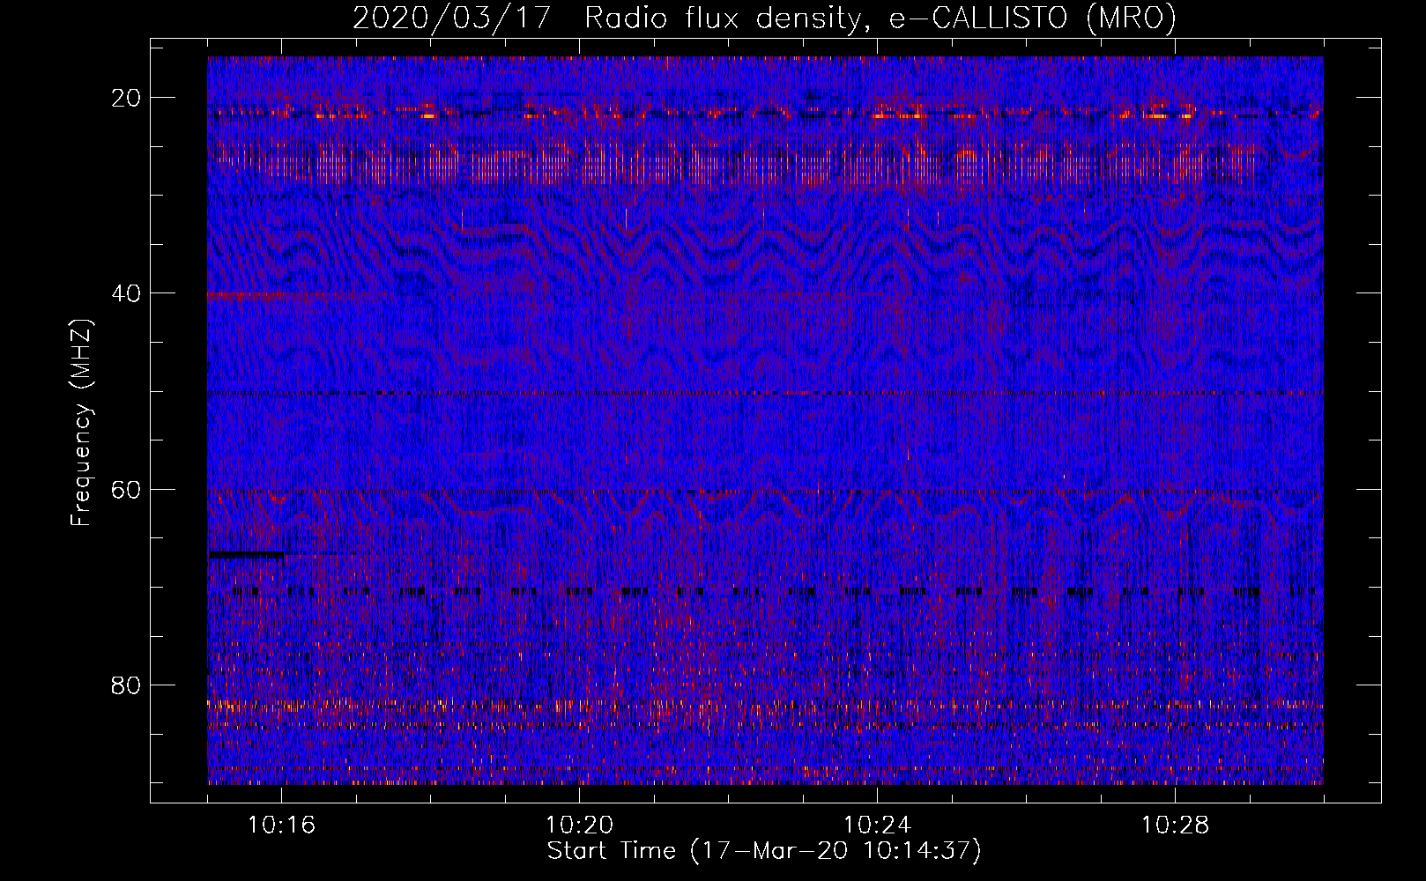The width and height of the screenshot is (1426, 881).
Task: Click the 'Frequency (MHZ)' y-axis label
Action: pyautogui.click(x=81, y=423)
